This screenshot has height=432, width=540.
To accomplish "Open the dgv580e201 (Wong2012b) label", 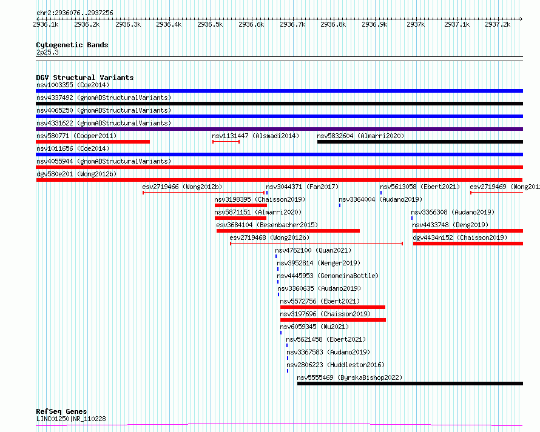I will 76,174.
